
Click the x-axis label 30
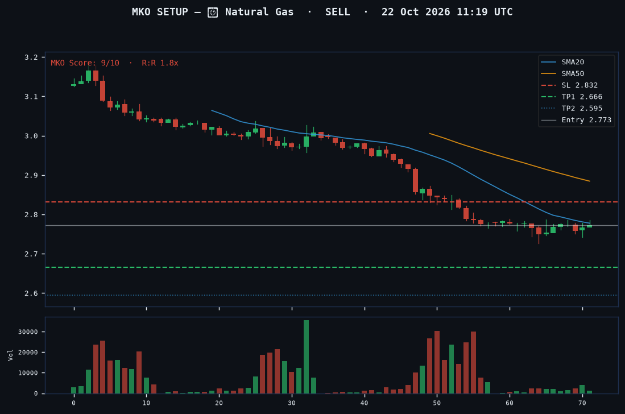pyautogui.click(x=292, y=403)
